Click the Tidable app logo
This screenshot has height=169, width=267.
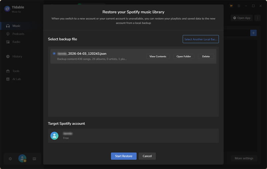click(7, 9)
